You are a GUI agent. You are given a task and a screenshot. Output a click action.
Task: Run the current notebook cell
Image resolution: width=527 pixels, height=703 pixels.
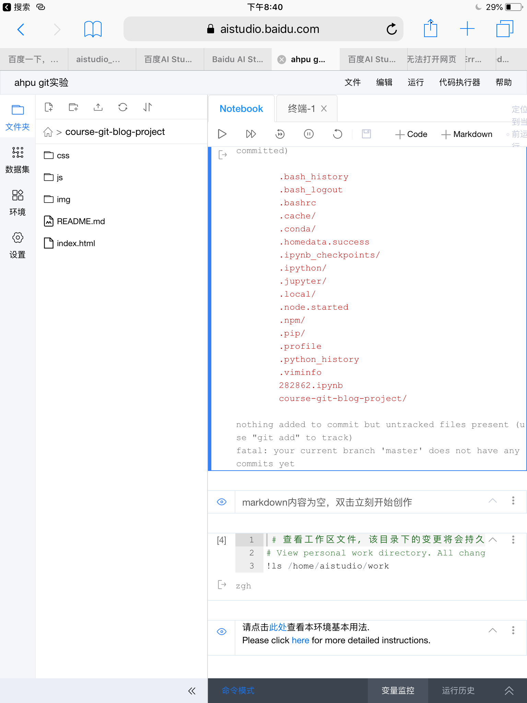(222, 134)
